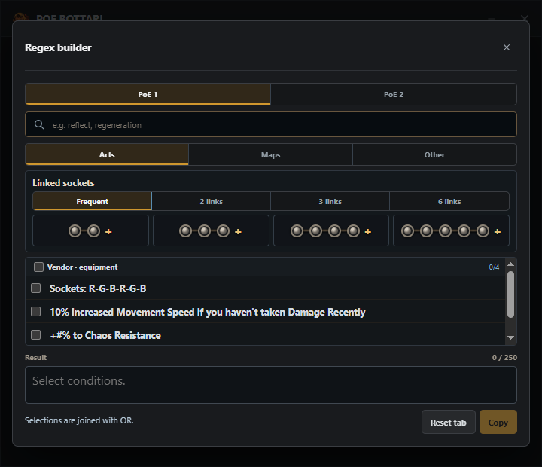Click the Regex builder title text
The image size is (542, 467).
pyautogui.click(x=58, y=47)
